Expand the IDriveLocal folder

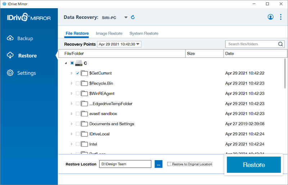(72, 134)
